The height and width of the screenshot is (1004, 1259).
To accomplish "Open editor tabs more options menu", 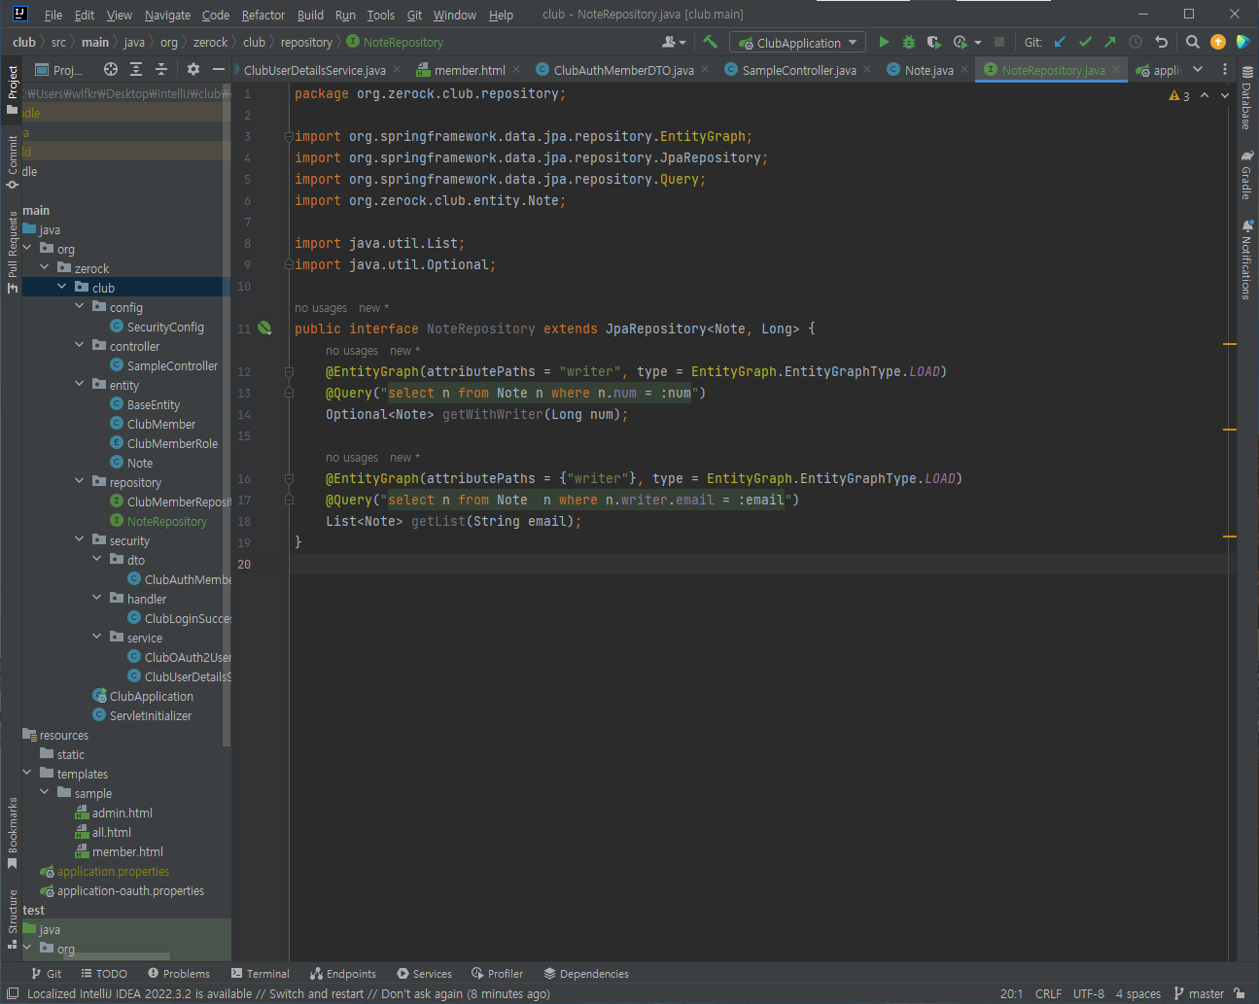I will click(x=1225, y=69).
